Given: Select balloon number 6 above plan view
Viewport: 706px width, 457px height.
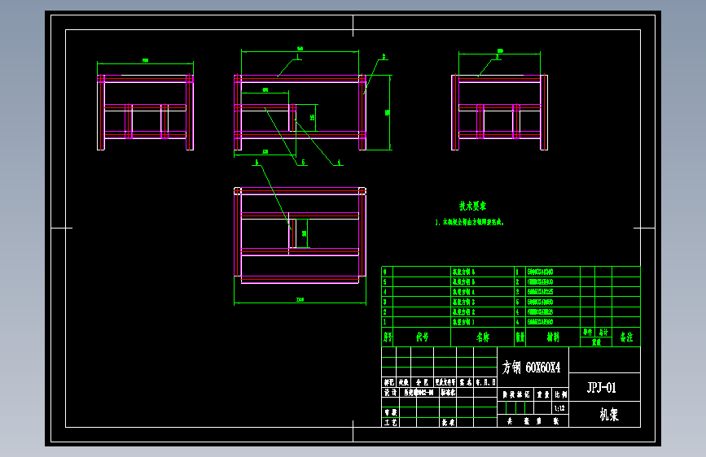Looking at the screenshot, I should 257,163.
